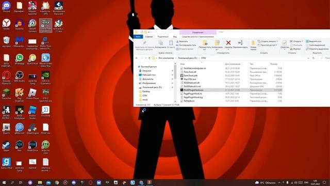Open the Opera GX browser shortcut
The height and width of the screenshot is (186, 330).
[x=6, y=78]
